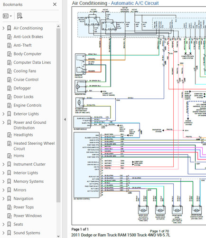
Task: Click the find current bookmark icon
Action: pyautogui.click(x=20, y=16)
